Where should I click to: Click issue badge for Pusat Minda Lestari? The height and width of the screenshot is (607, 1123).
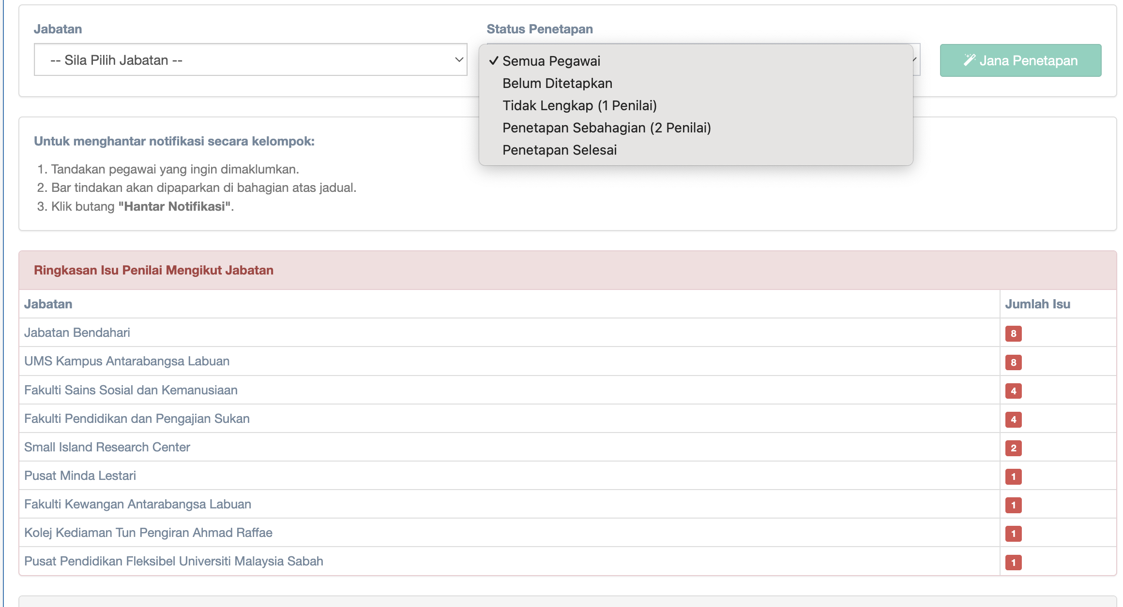[1013, 477]
